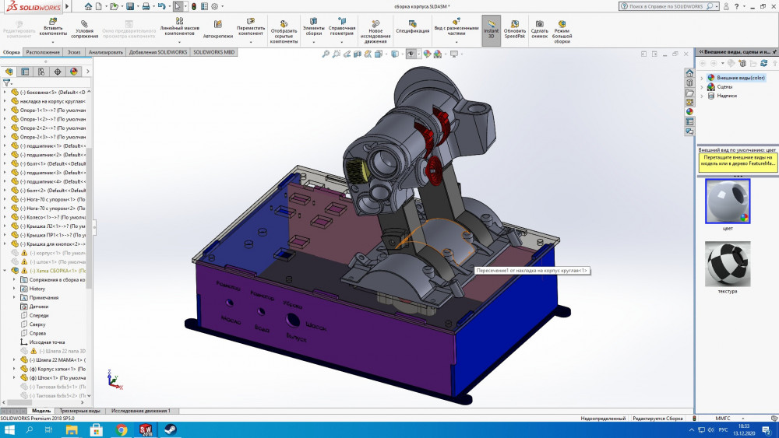The image size is (779, 438).
Task: Switch to the Анализировать tab
Action: click(105, 52)
